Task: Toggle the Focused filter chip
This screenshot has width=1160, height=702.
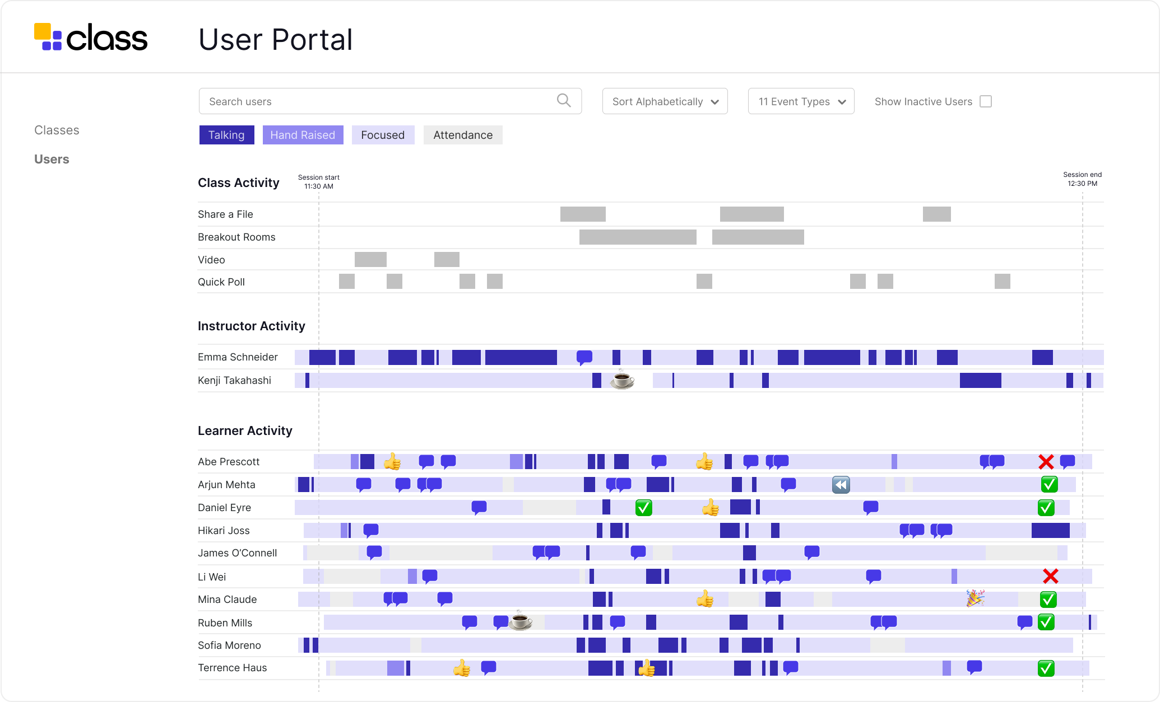Action: [x=383, y=135]
